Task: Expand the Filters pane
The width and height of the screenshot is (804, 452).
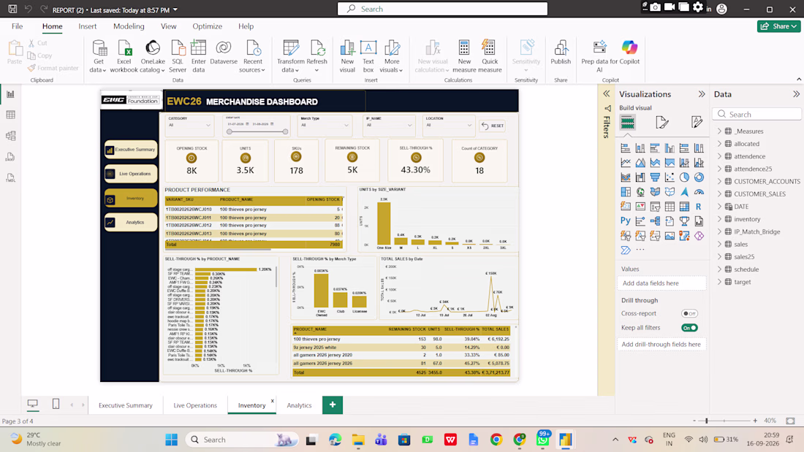Action: pos(607,93)
